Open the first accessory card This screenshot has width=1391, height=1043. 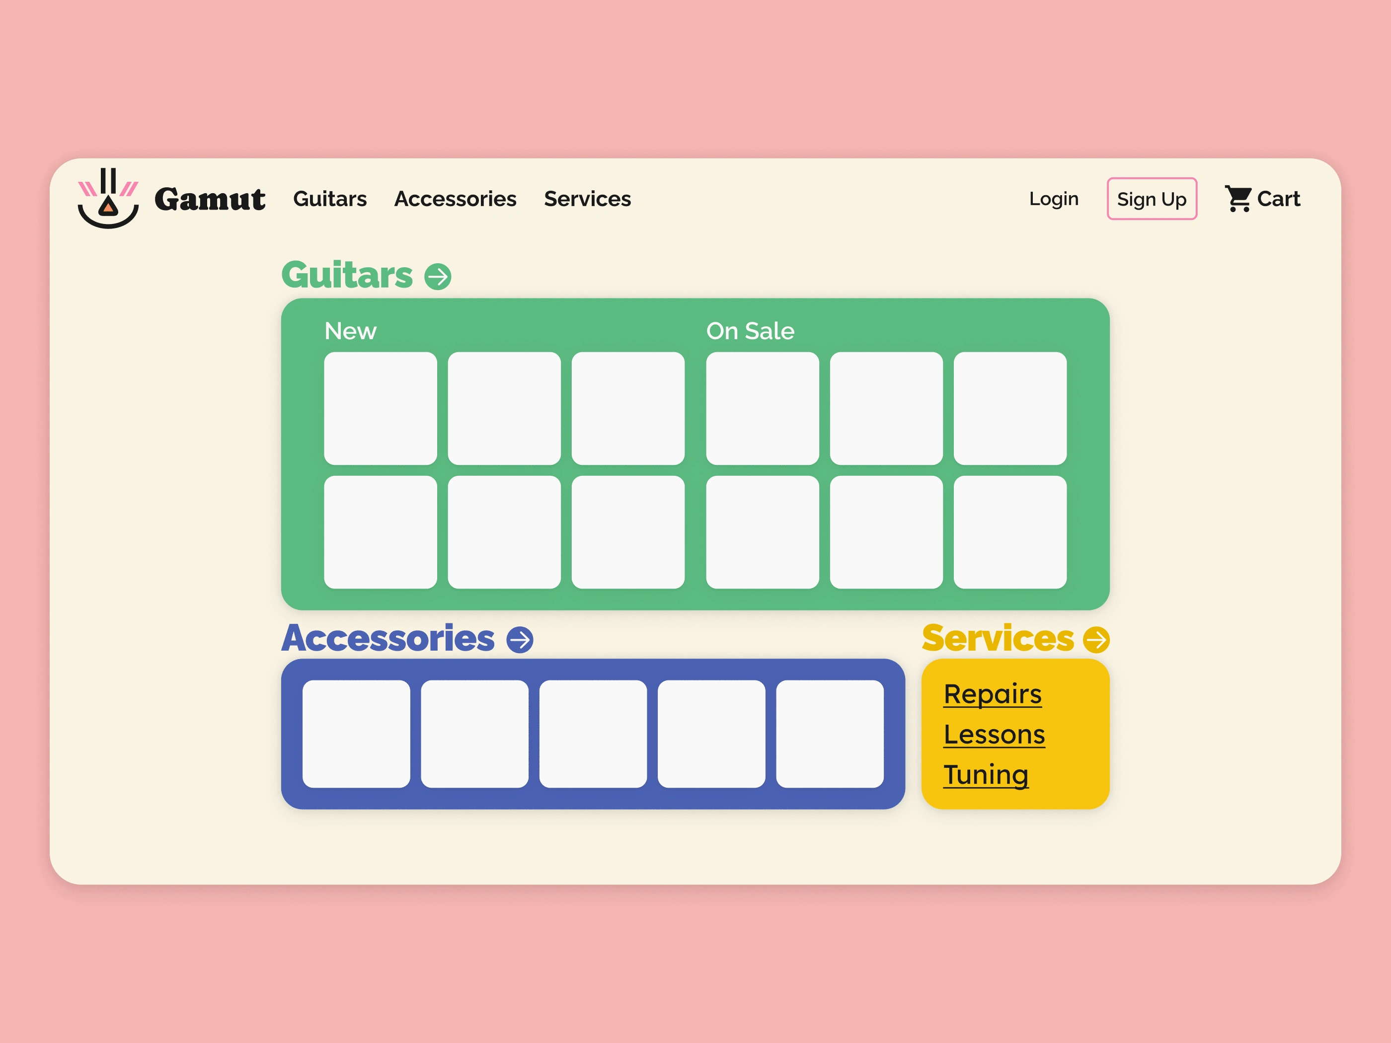[x=357, y=734]
